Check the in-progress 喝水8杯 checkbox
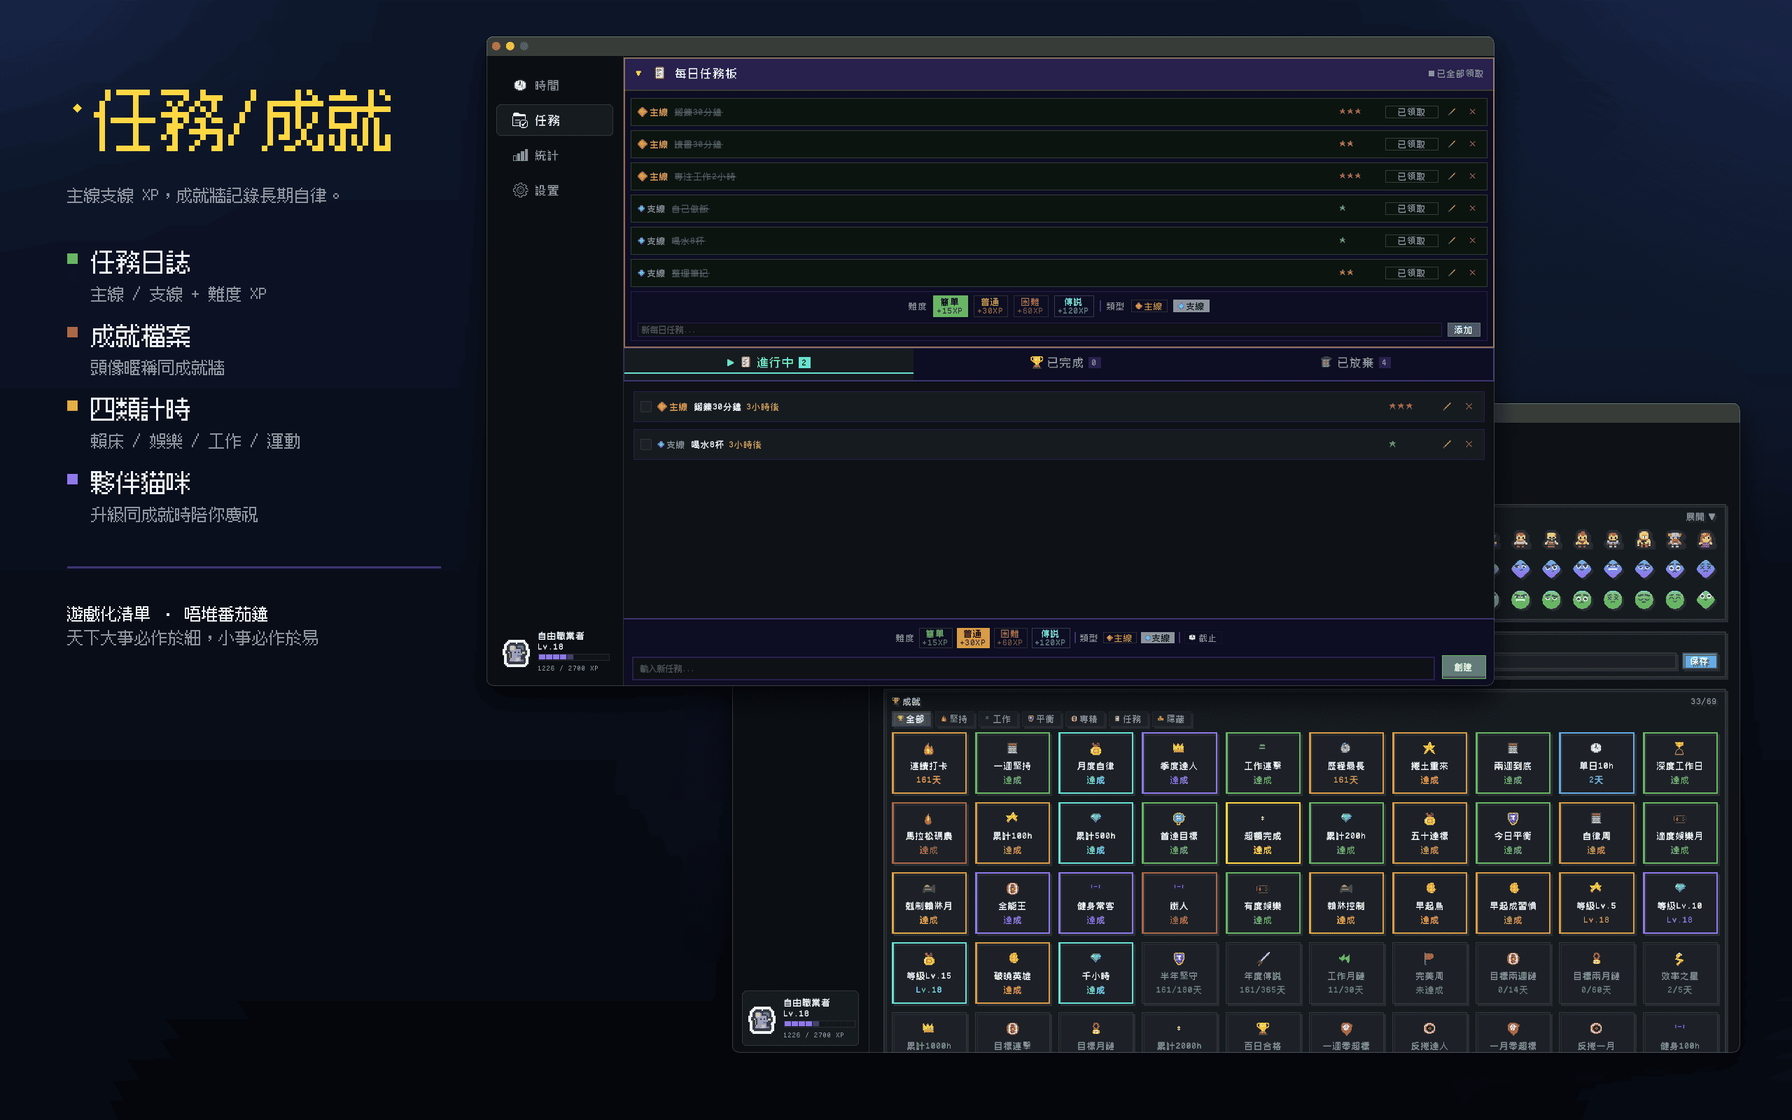1792x1120 pixels. pyautogui.click(x=645, y=444)
